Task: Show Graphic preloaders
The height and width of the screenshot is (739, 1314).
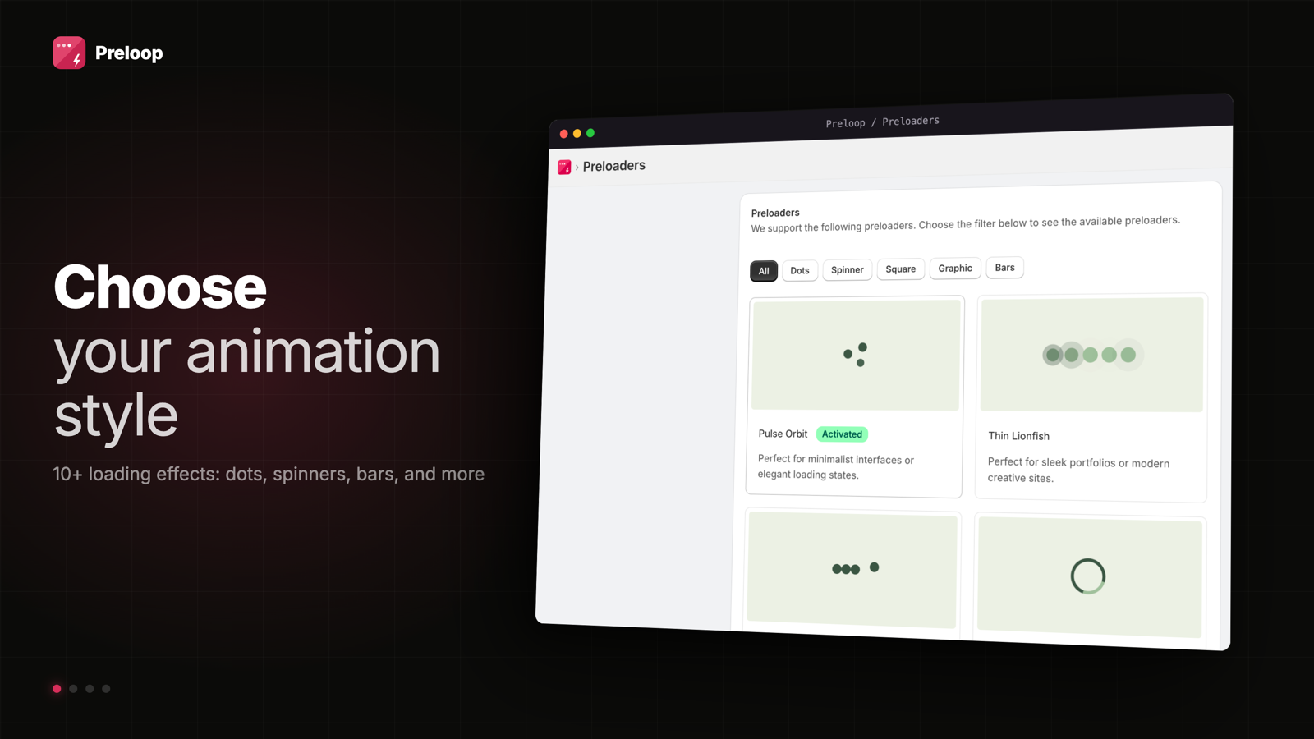Action: [955, 268]
